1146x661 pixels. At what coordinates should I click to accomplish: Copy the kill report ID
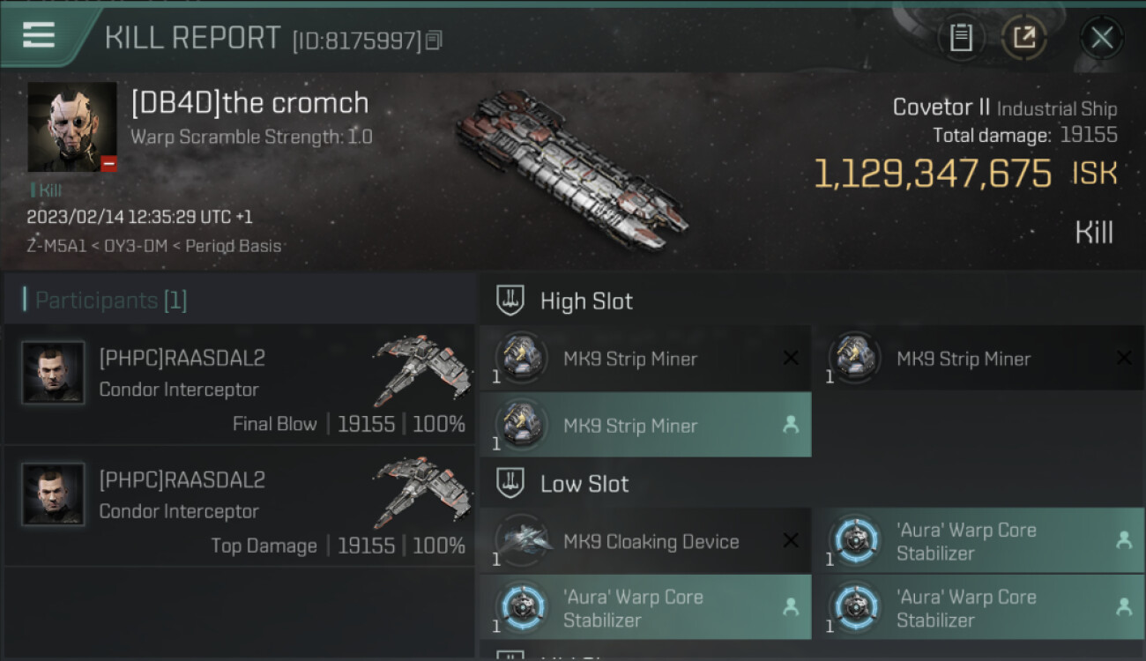click(x=433, y=41)
